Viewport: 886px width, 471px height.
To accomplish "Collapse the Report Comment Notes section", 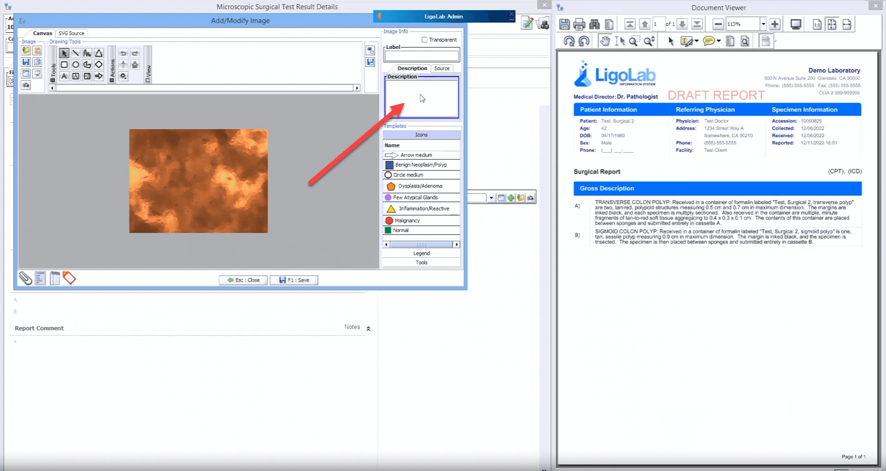I will tap(368, 329).
